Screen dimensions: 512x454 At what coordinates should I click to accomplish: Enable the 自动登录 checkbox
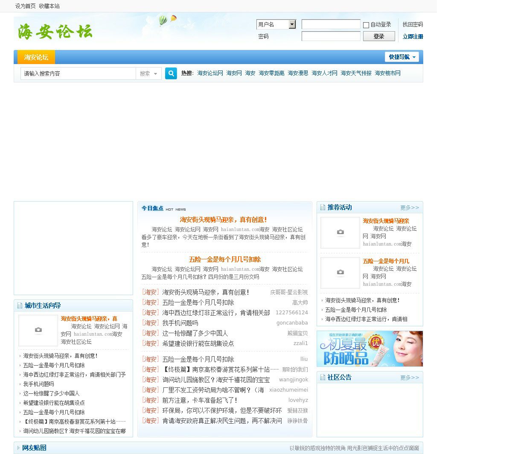(x=366, y=25)
